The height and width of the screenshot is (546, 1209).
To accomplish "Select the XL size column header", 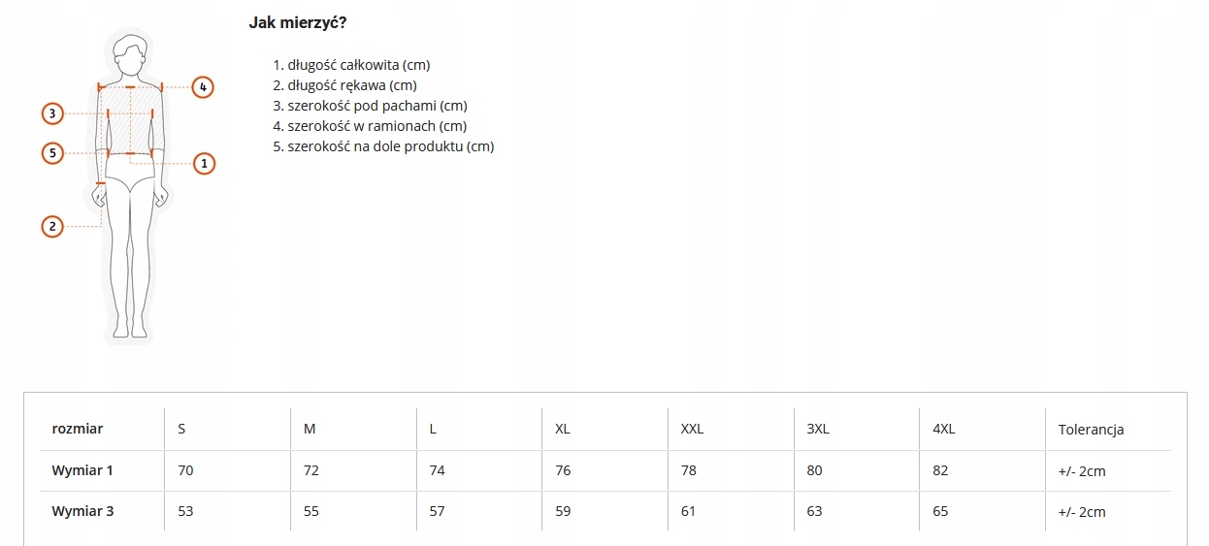I will point(562,429).
